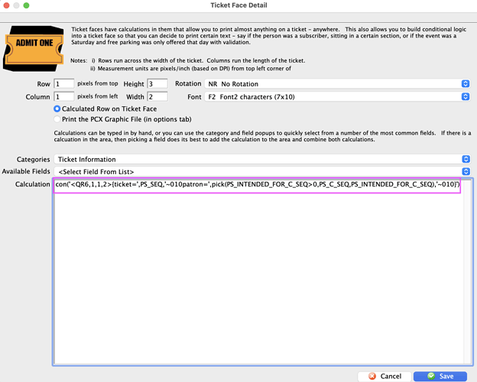This screenshot has height=382, width=477.
Task: Click the Save button
Action: [x=440, y=376]
